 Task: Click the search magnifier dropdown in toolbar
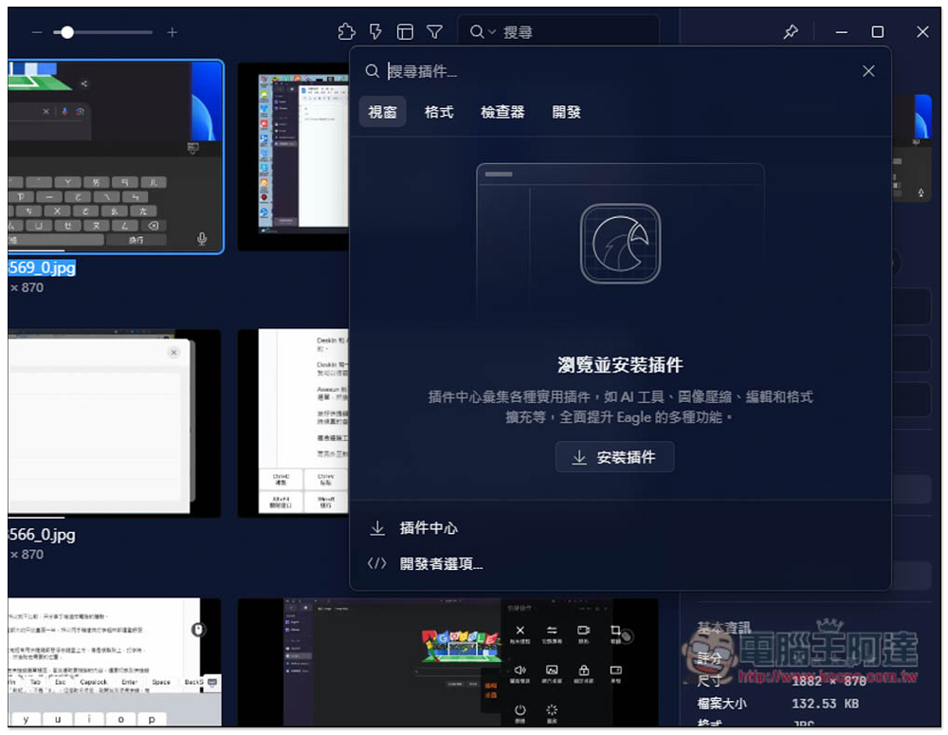coord(482,31)
